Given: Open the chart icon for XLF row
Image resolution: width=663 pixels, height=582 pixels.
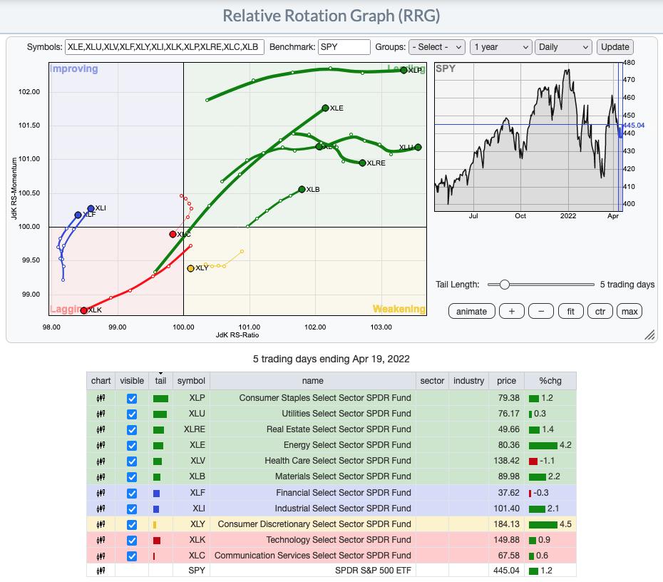Looking at the screenshot, I should pyautogui.click(x=101, y=493).
